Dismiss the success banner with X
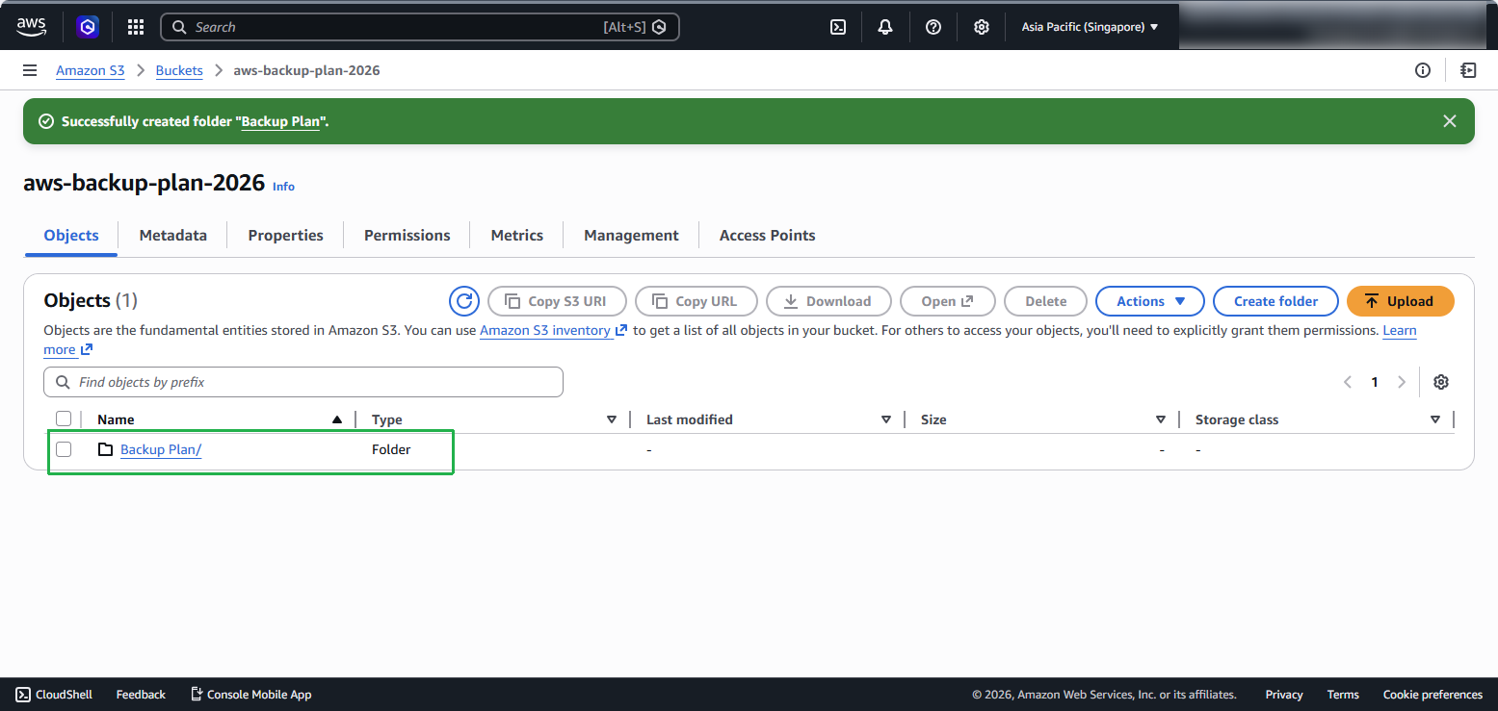Screen dimensions: 1498x711 pos(1450,121)
